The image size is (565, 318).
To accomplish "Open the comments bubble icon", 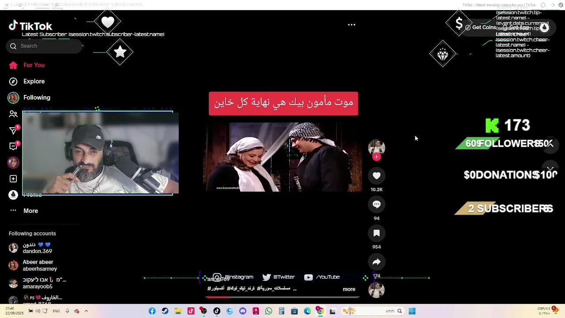I will coord(377,204).
